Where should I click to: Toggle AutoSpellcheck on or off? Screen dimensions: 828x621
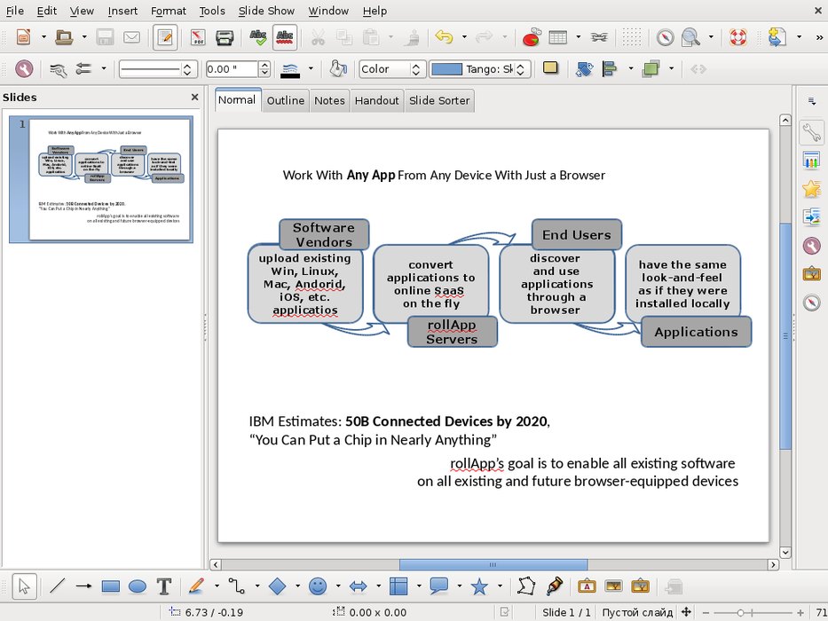(285, 37)
